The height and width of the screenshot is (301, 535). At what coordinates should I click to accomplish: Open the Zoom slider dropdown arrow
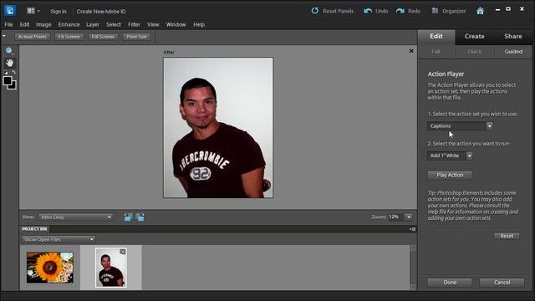(x=409, y=217)
